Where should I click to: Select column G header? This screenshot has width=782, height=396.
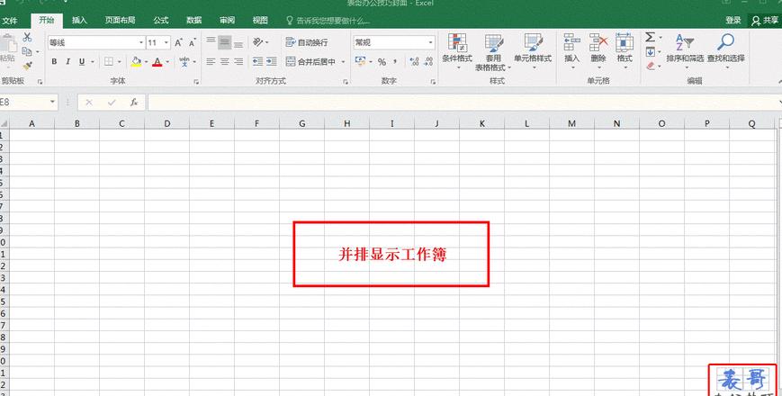301,123
